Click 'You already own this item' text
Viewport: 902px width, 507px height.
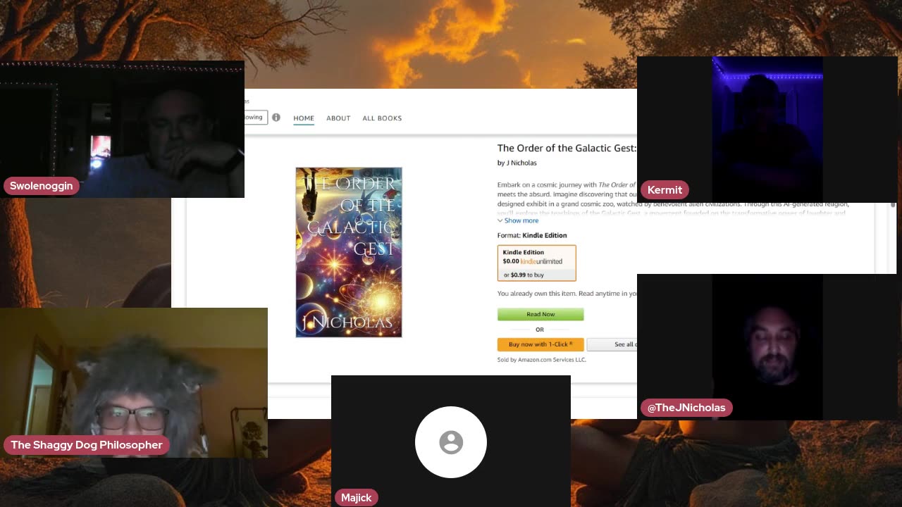coord(537,294)
